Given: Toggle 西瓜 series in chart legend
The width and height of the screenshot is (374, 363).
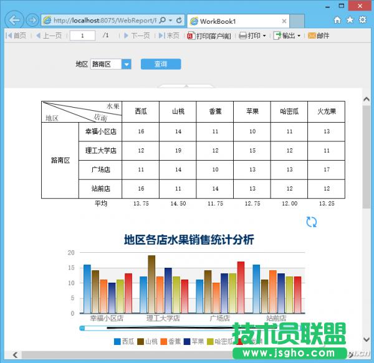Looking at the screenshot, I should (123, 341).
